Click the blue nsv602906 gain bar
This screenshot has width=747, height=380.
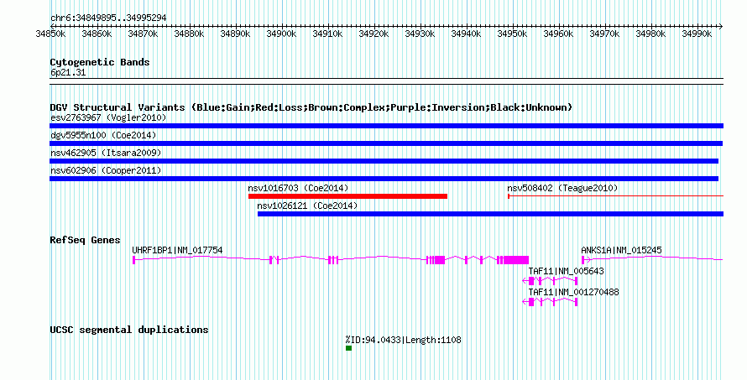point(384,179)
